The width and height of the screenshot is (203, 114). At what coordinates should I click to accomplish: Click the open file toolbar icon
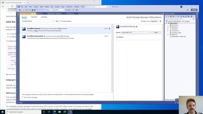30,10
